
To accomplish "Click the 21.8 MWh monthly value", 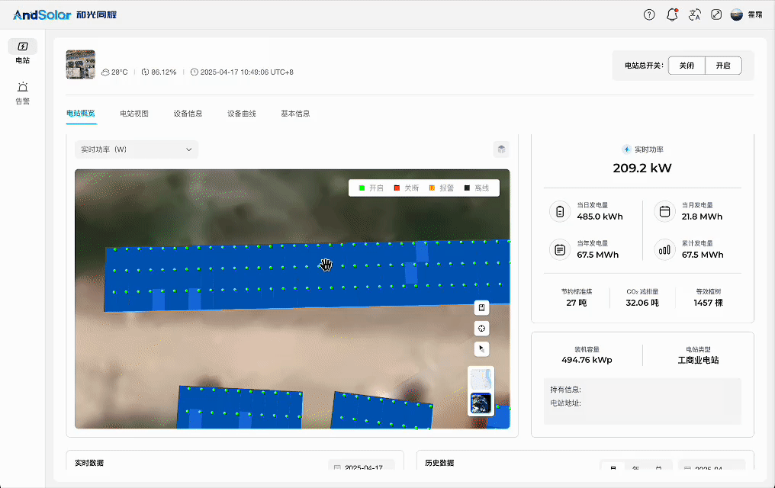I will coord(703,217).
